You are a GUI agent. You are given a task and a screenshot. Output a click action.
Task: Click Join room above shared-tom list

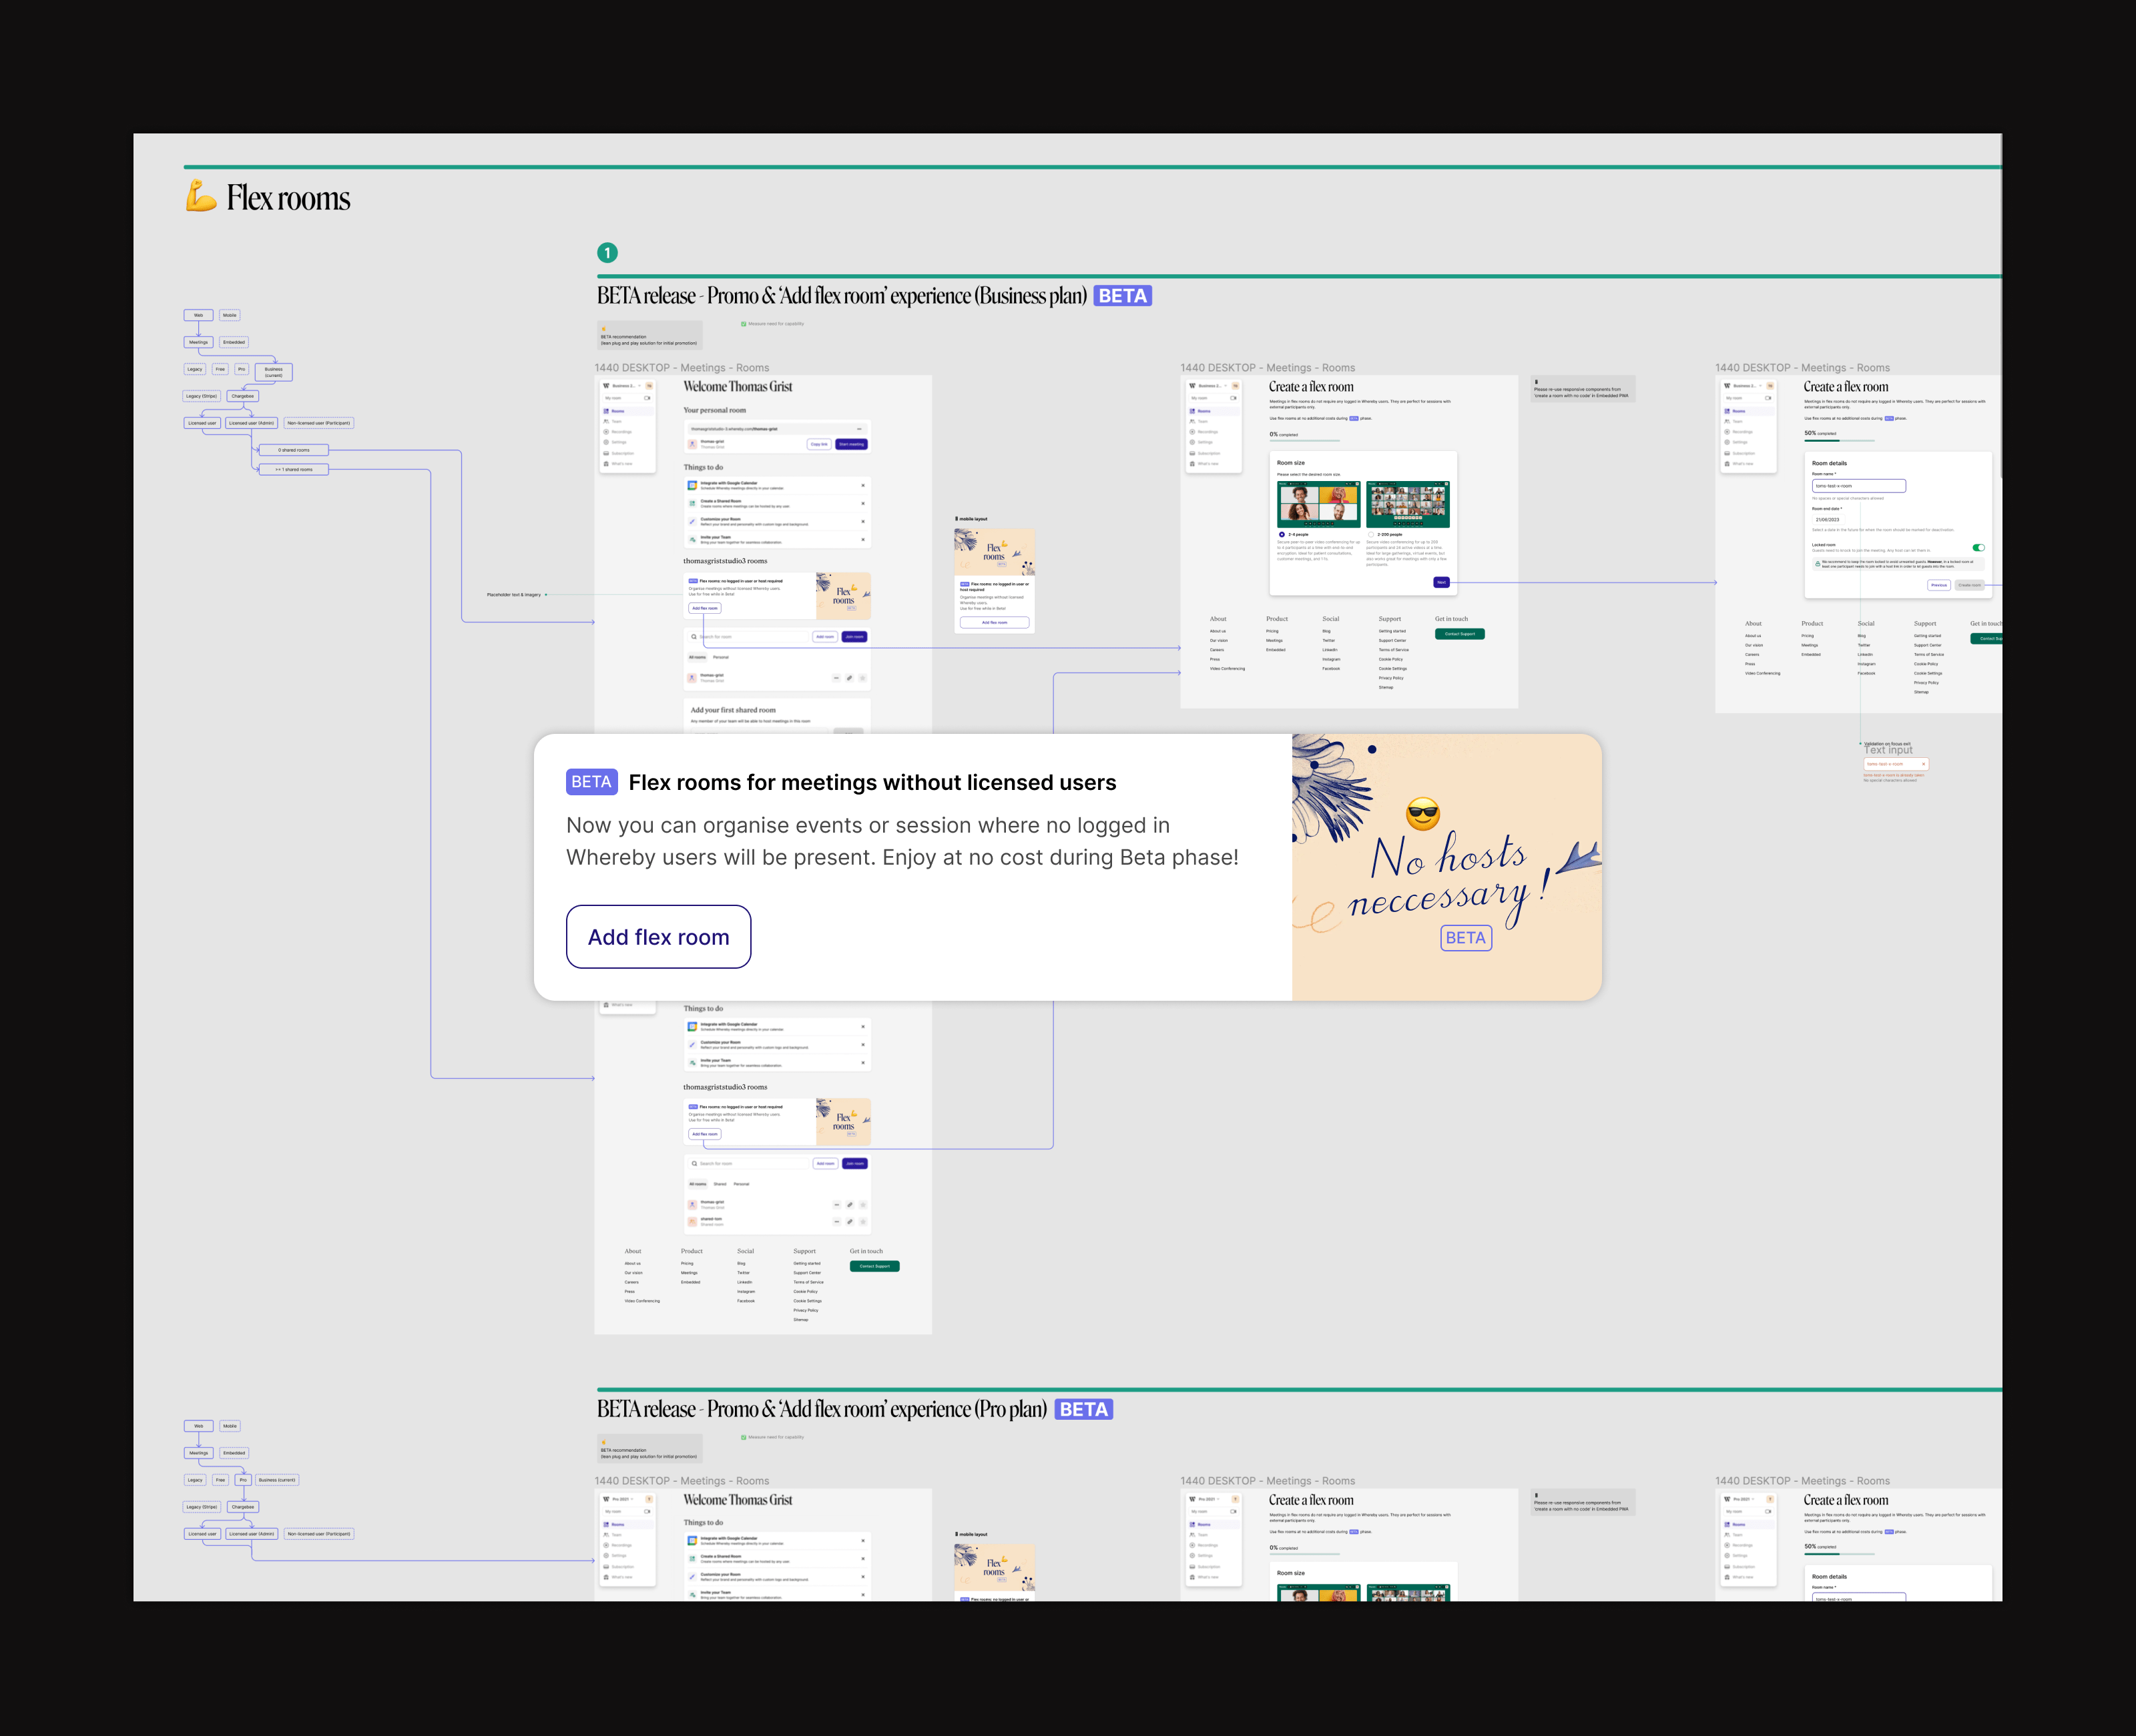pyautogui.click(x=854, y=1163)
